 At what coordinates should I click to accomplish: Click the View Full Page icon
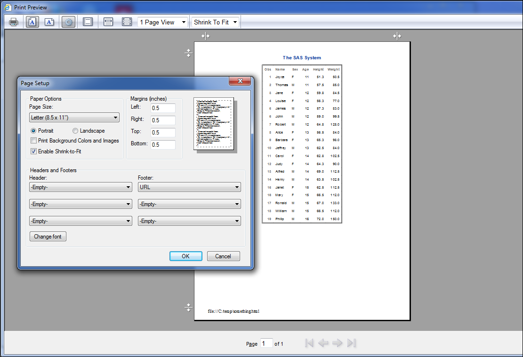click(126, 22)
